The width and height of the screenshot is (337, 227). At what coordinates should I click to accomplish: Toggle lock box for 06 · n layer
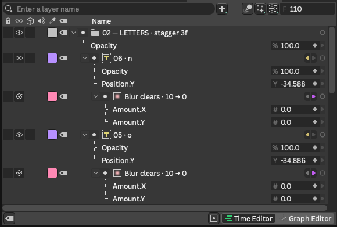tap(8, 58)
